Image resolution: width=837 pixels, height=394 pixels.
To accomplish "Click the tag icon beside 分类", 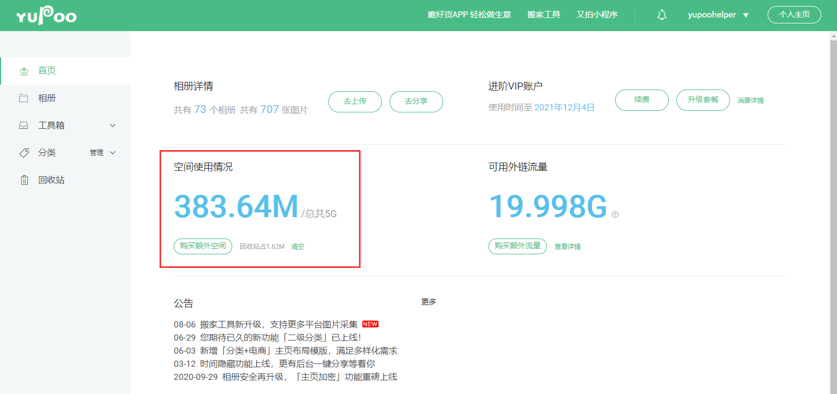I will coord(24,153).
